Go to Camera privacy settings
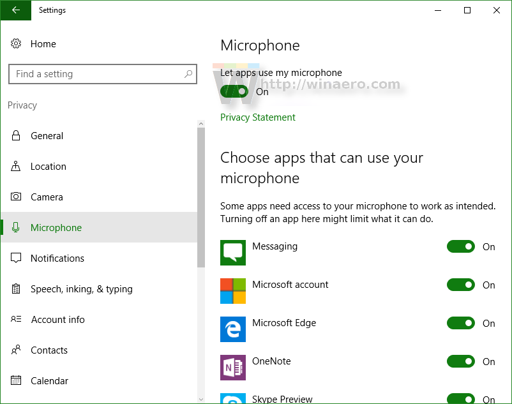 pyautogui.click(x=99, y=197)
